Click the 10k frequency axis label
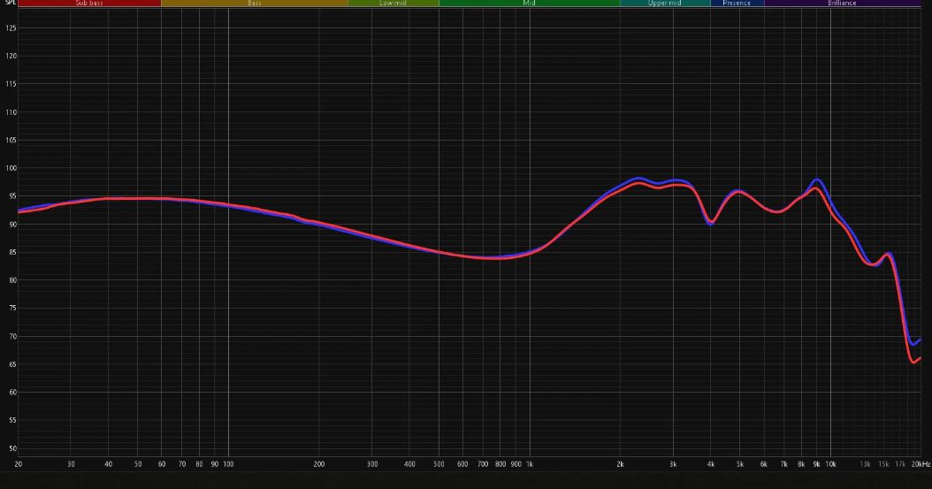 click(830, 463)
